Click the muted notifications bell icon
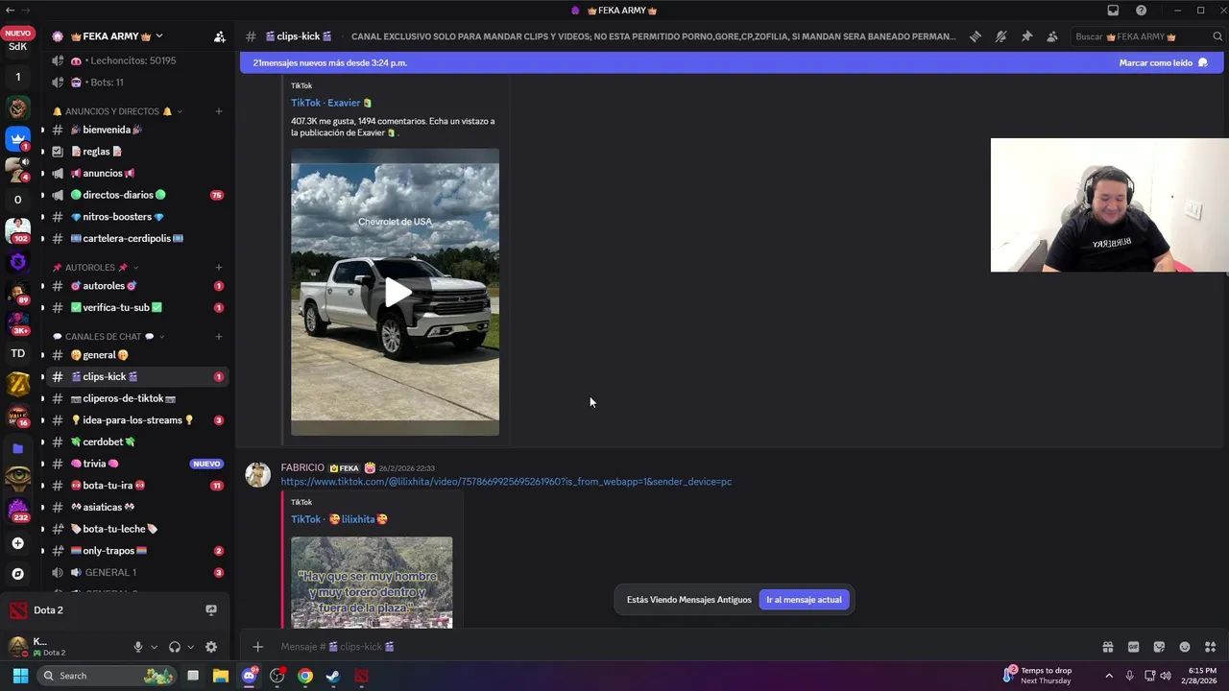This screenshot has width=1229, height=691. (1000, 36)
